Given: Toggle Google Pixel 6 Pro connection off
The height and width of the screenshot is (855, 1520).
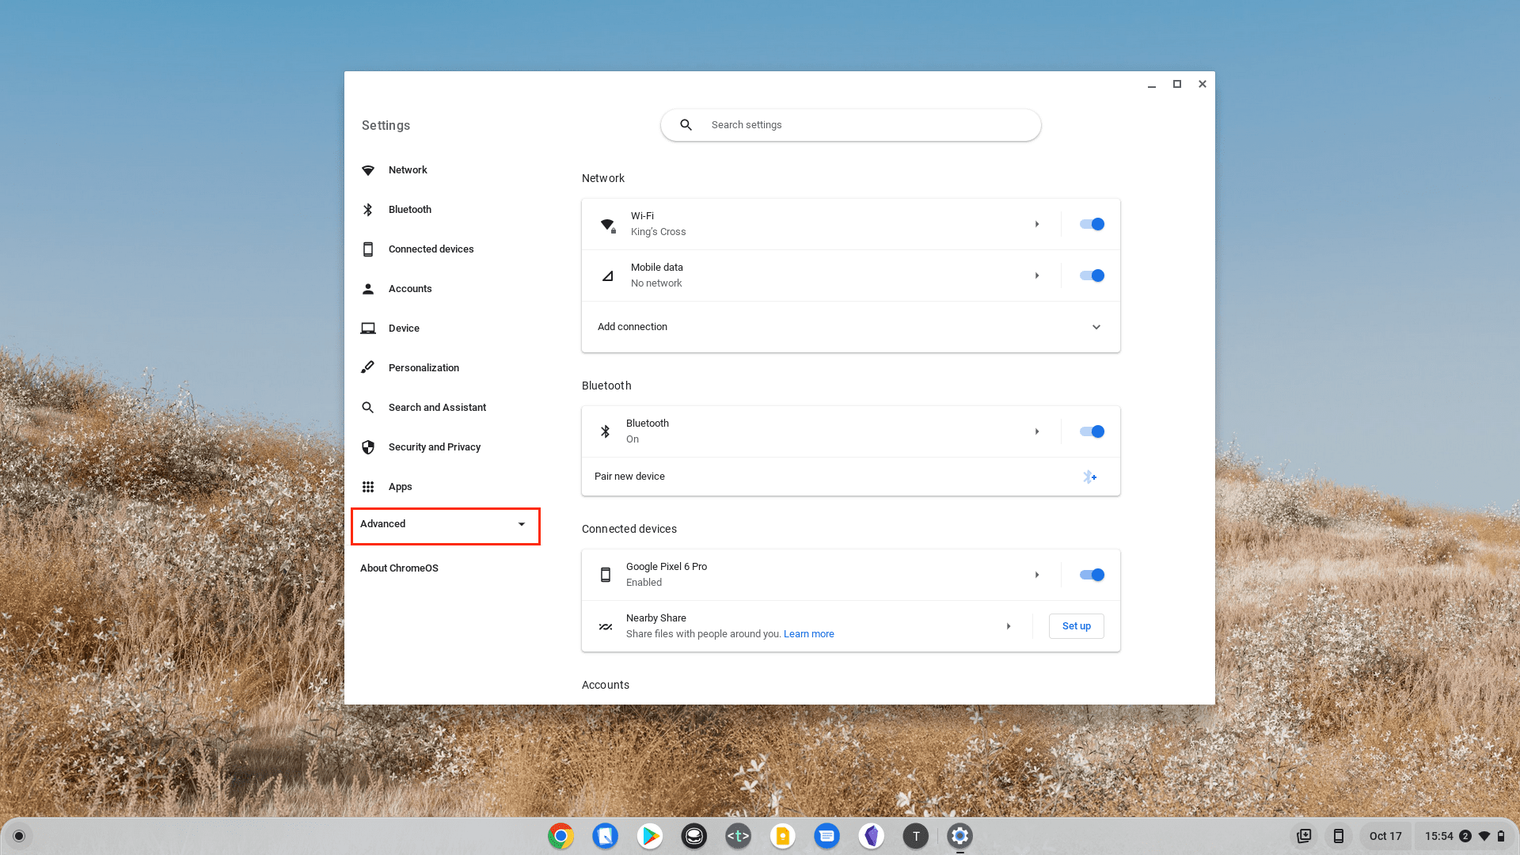Looking at the screenshot, I should 1092,575.
